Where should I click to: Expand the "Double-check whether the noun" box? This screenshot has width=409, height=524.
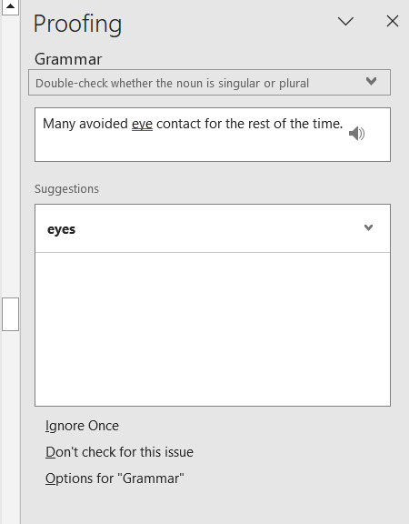coord(209,83)
